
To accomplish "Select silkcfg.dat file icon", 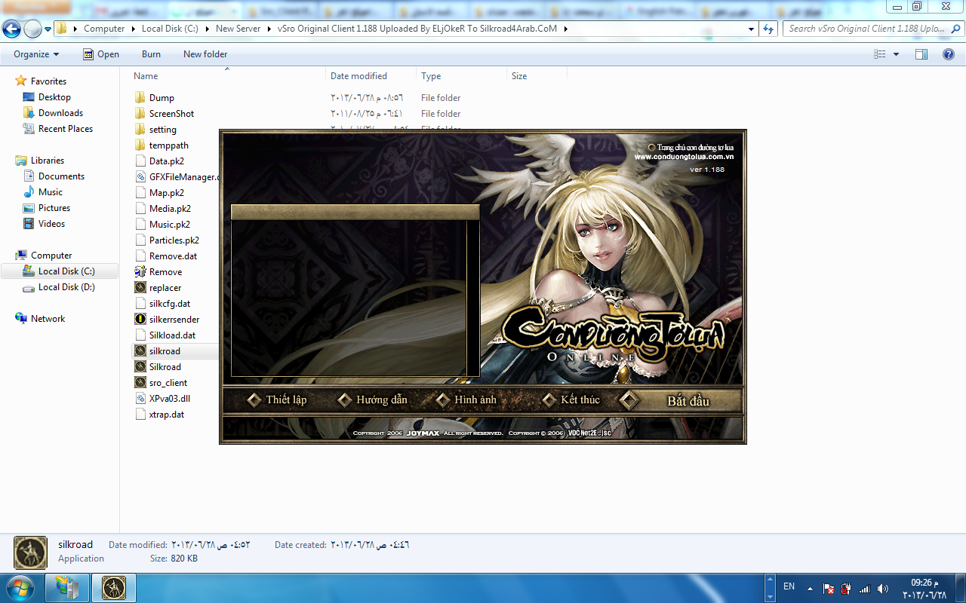I will pyautogui.click(x=140, y=304).
